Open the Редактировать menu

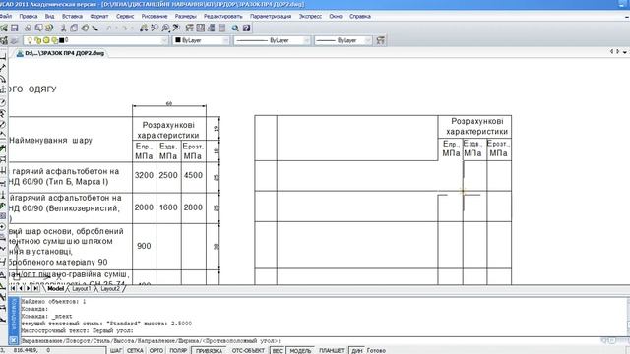223,16
